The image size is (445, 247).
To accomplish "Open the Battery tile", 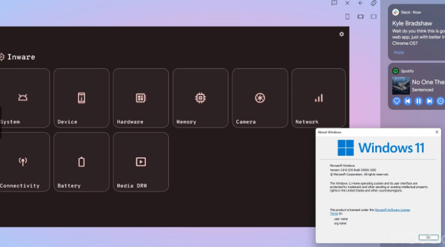I will [81, 162].
